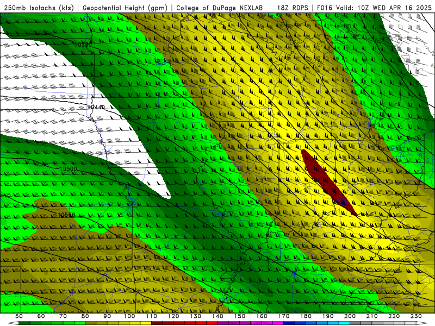This screenshot has height=326, width=435.
Task: Click the colorbar label 110
Action: click(x=152, y=316)
